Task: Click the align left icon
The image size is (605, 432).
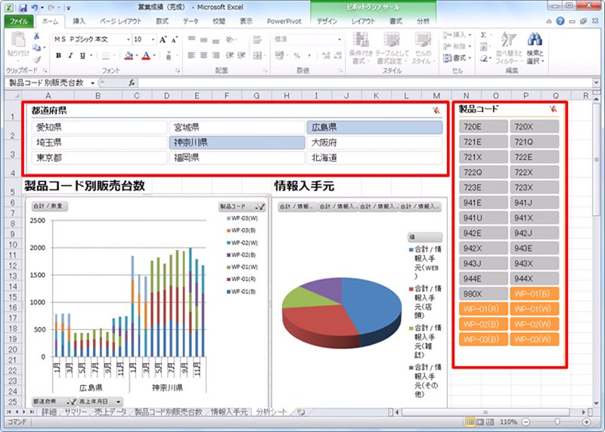Action: [192, 55]
